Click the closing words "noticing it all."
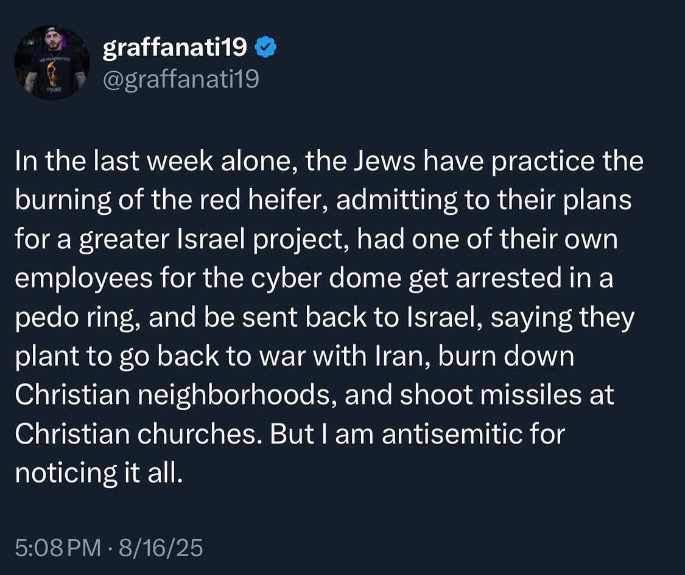Screen dimensions: 685x575 [x=98, y=473]
